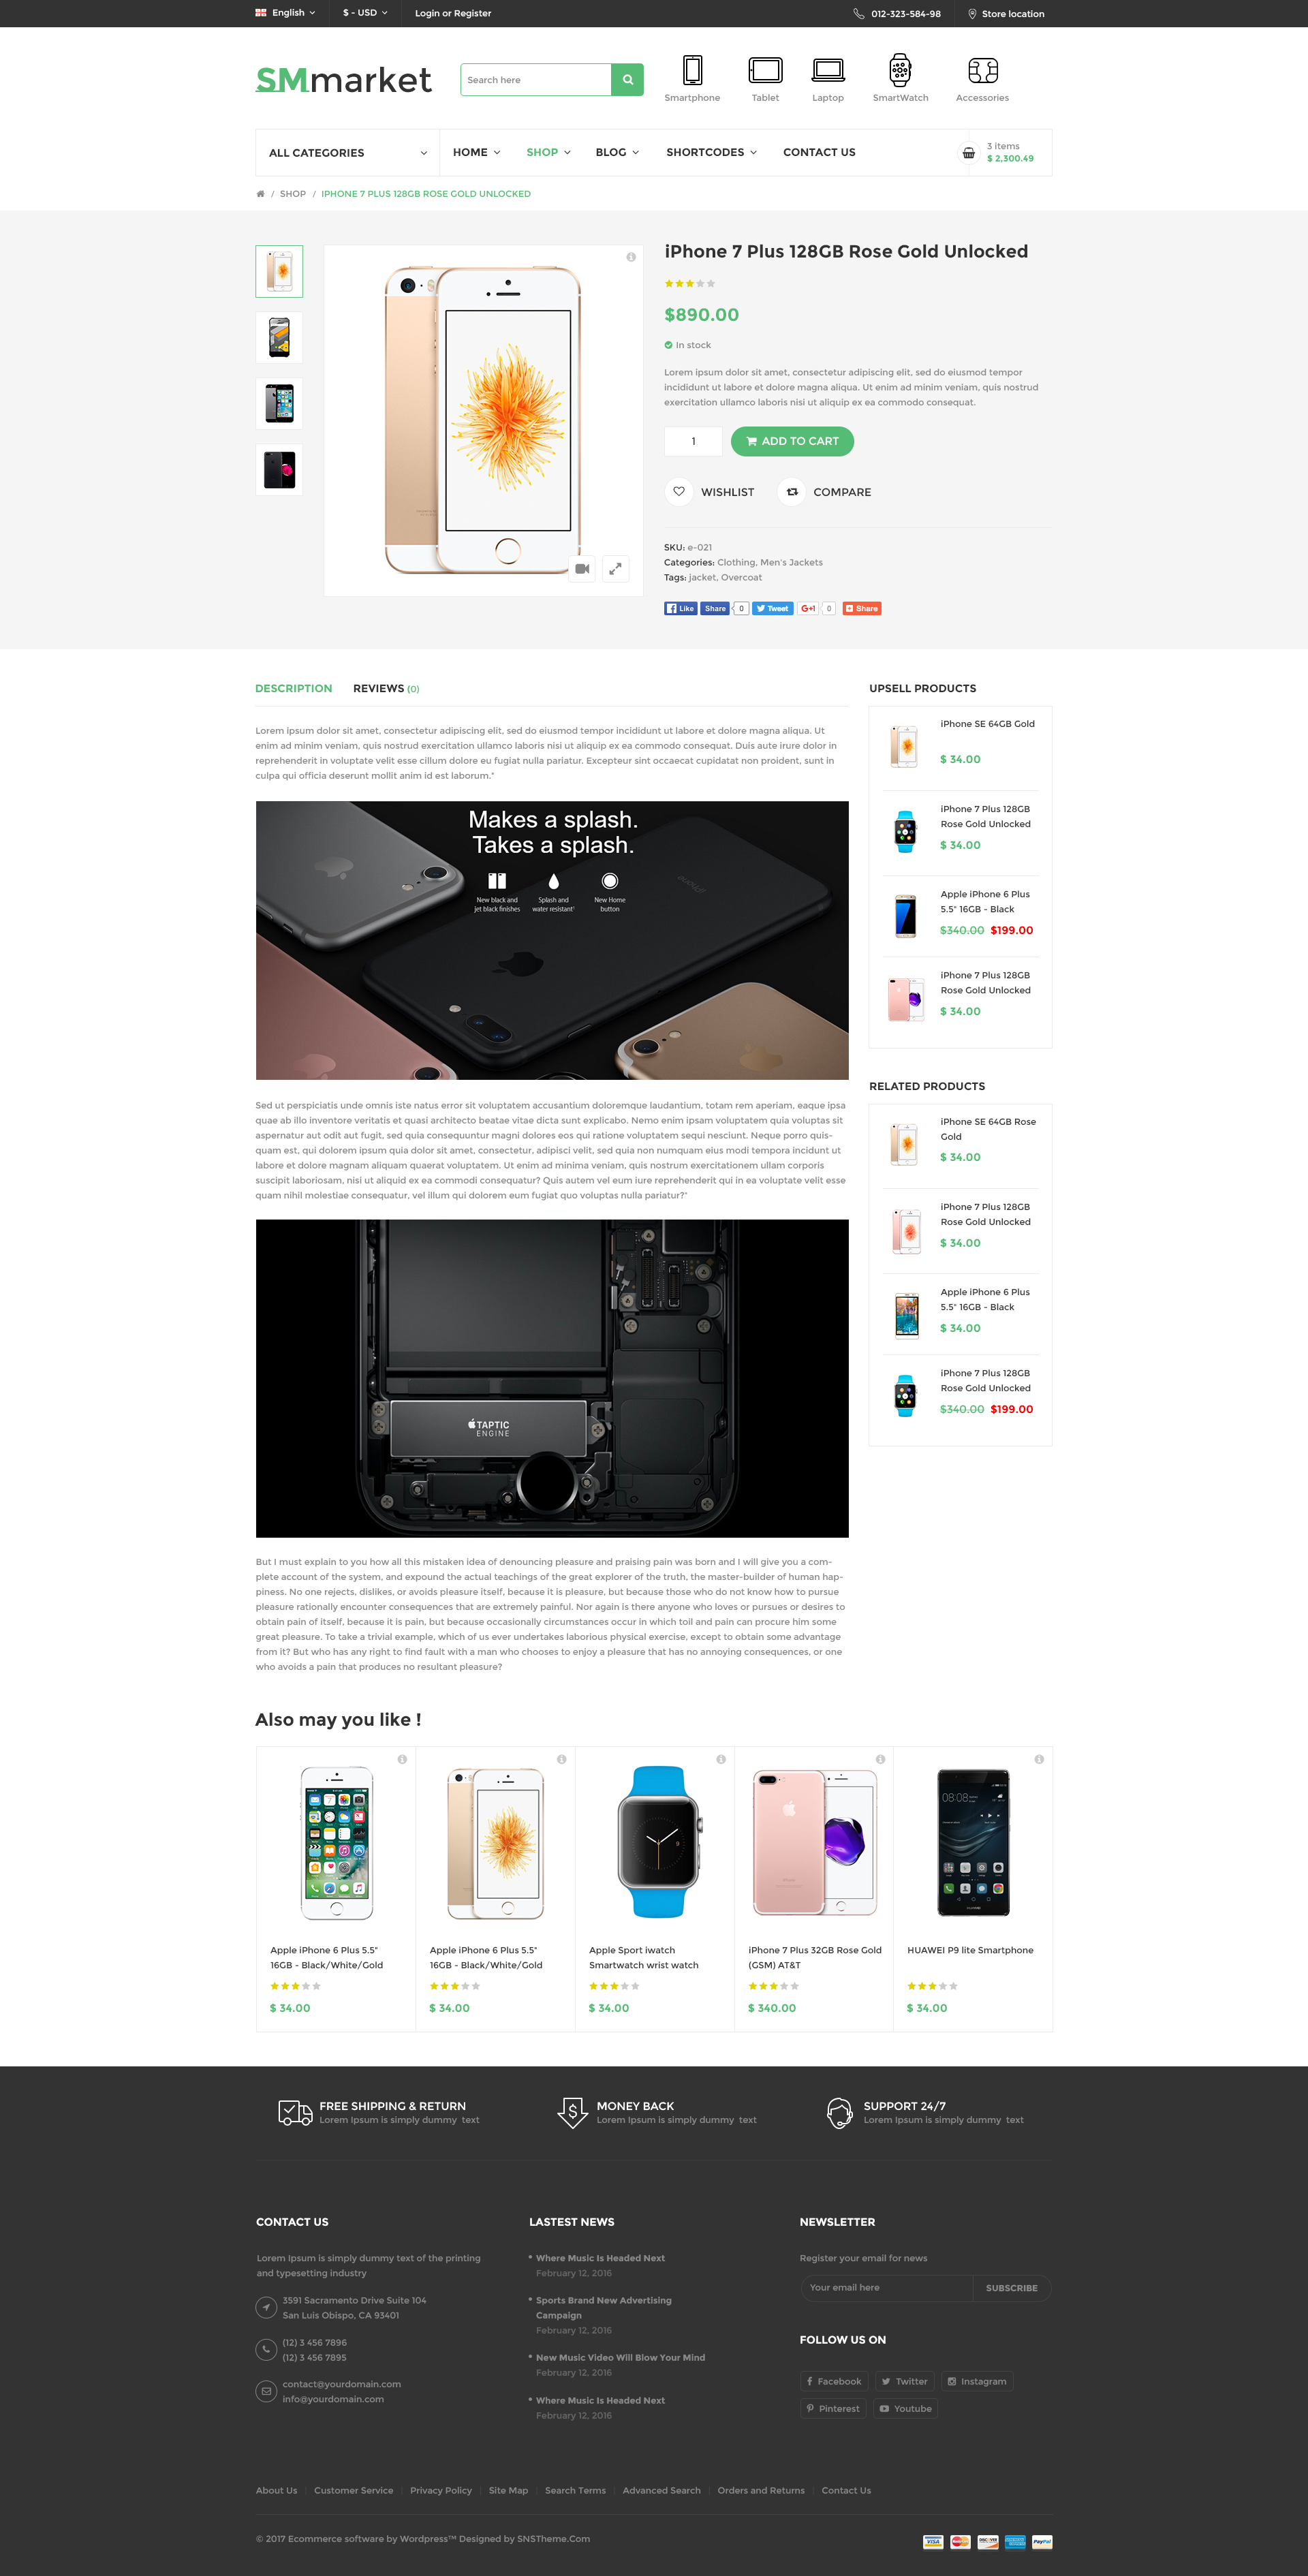Open the Accessories category icon
The width and height of the screenshot is (1308, 2576).
982,71
